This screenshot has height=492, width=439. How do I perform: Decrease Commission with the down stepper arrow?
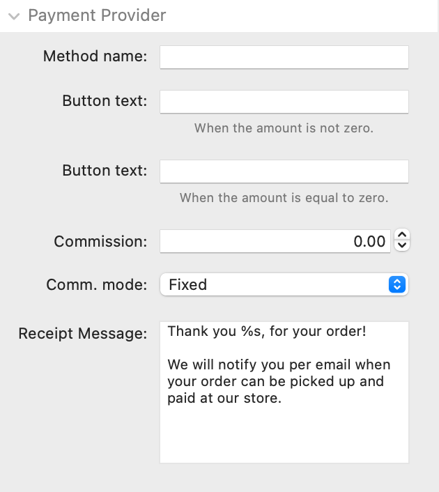[402, 247]
